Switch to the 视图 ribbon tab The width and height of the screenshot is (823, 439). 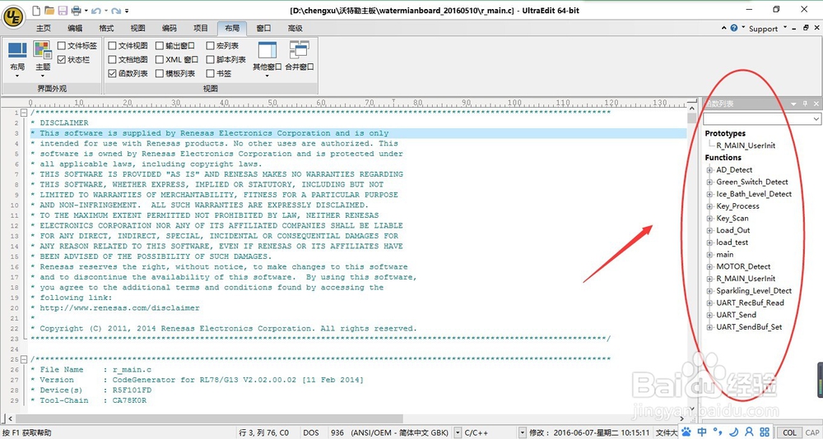click(x=138, y=28)
